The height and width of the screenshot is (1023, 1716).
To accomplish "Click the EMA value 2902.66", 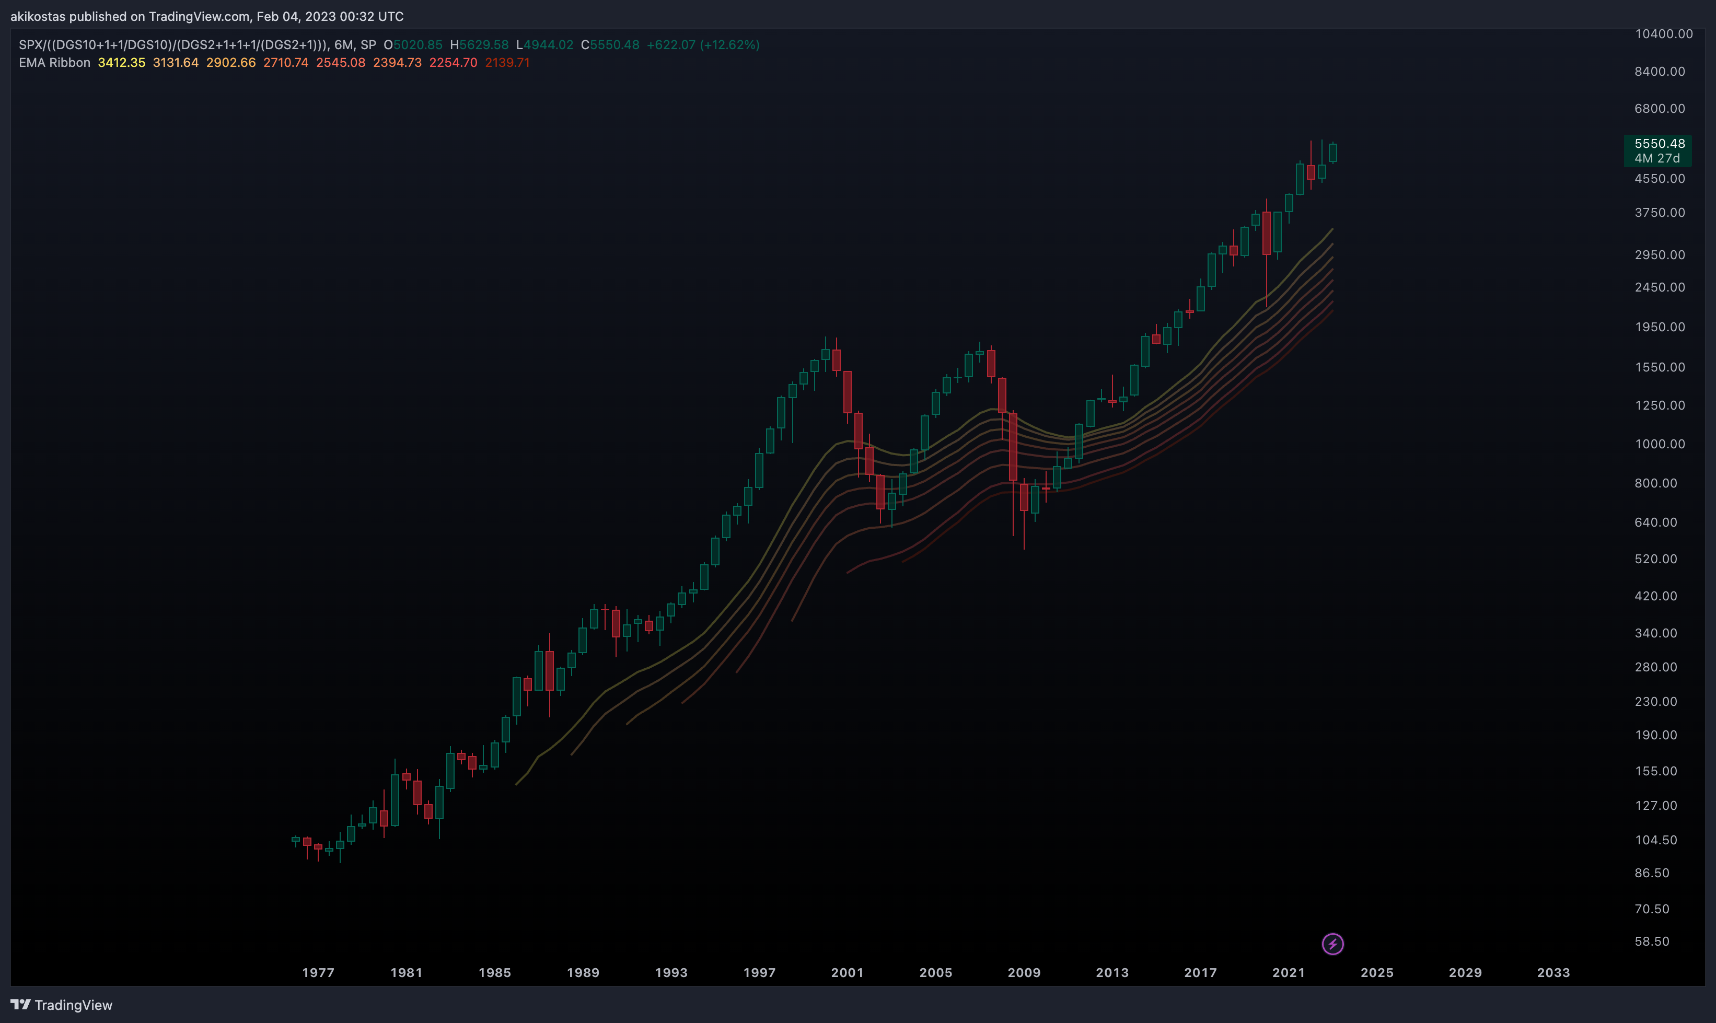I will (231, 63).
